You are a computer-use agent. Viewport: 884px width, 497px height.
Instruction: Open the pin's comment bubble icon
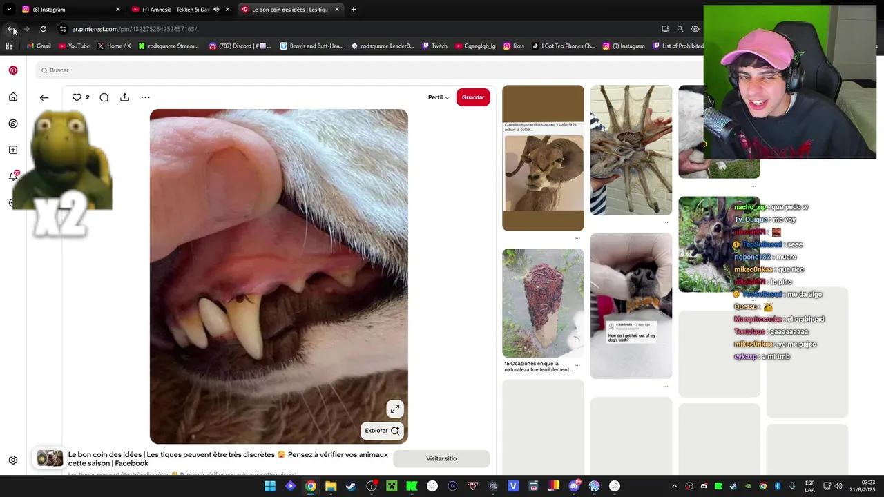104,97
